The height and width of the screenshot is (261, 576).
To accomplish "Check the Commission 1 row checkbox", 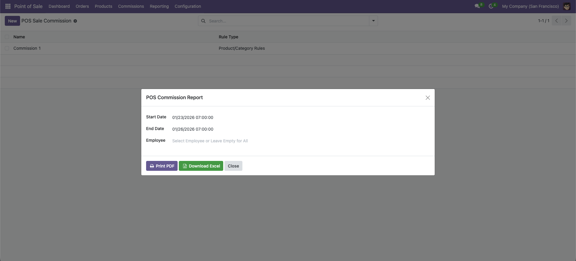I will coord(7,48).
